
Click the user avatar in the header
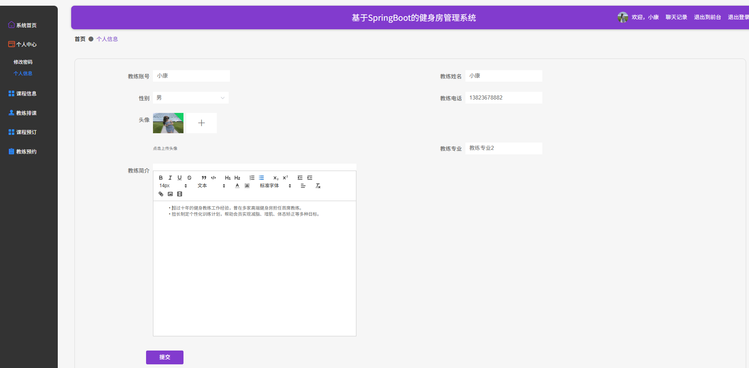click(622, 17)
